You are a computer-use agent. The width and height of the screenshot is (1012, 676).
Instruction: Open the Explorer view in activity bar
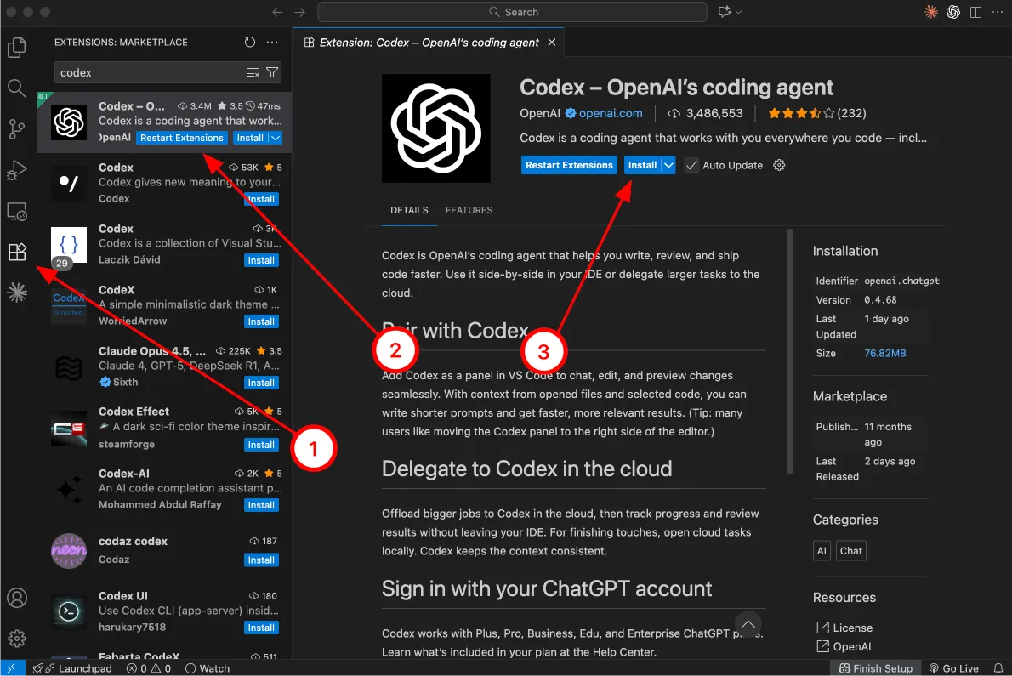tap(17, 48)
